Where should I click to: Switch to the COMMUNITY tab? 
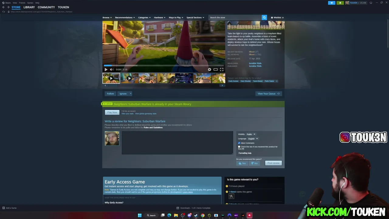tap(46, 7)
